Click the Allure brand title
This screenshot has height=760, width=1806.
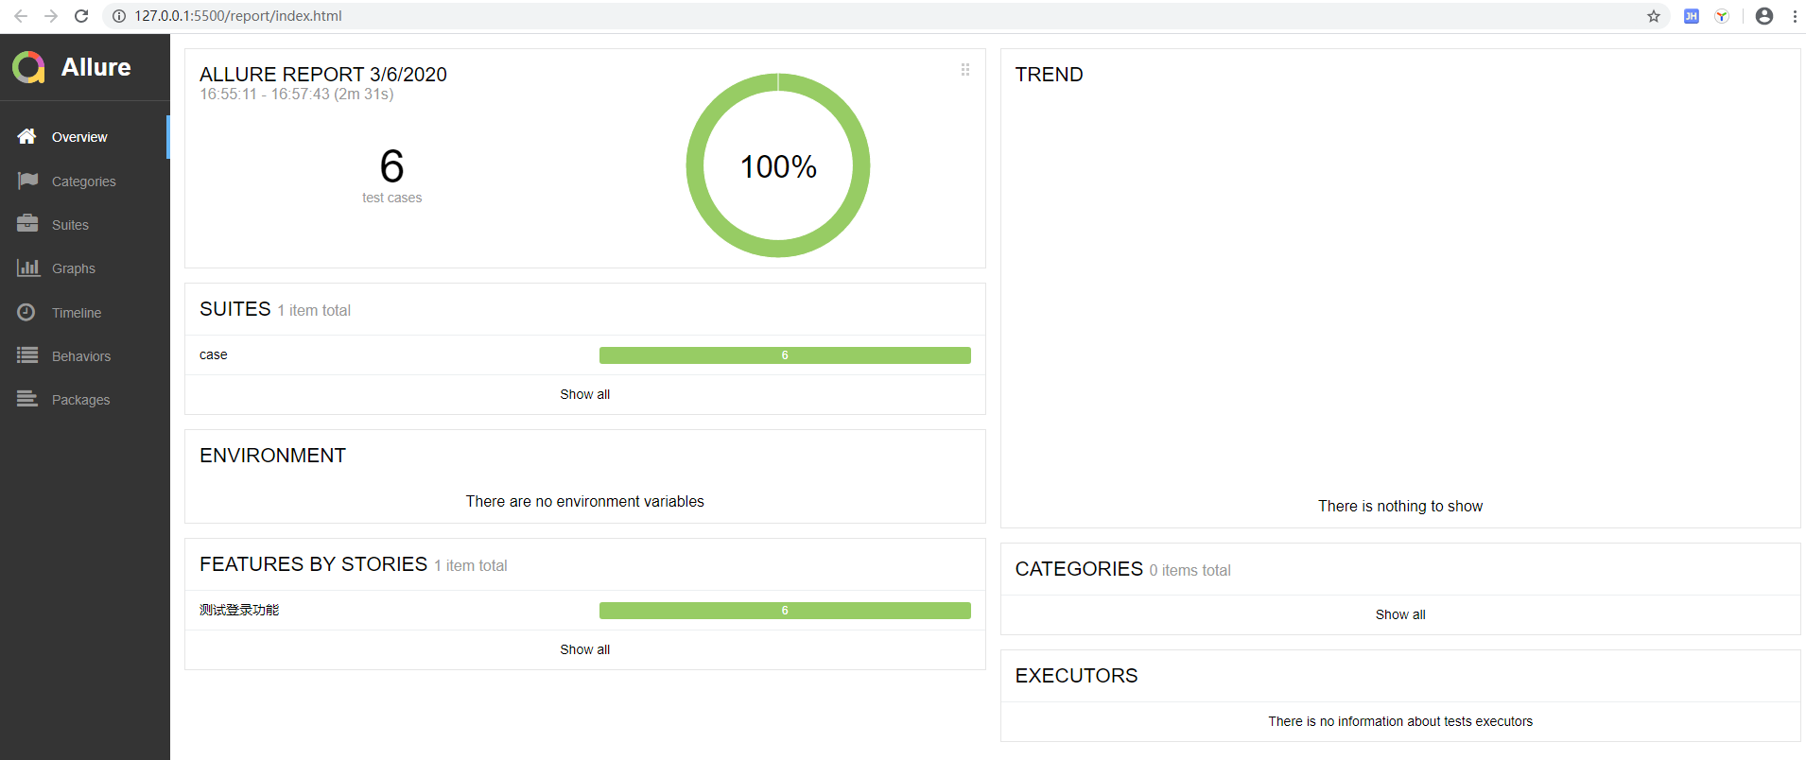96,67
